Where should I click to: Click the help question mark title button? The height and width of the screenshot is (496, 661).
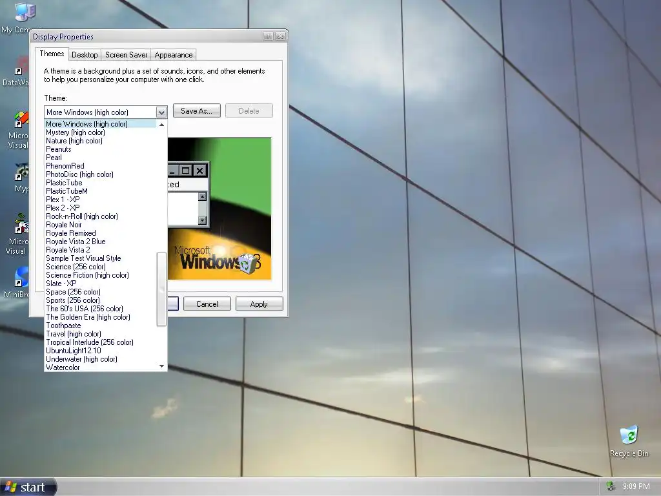(x=268, y=36)
